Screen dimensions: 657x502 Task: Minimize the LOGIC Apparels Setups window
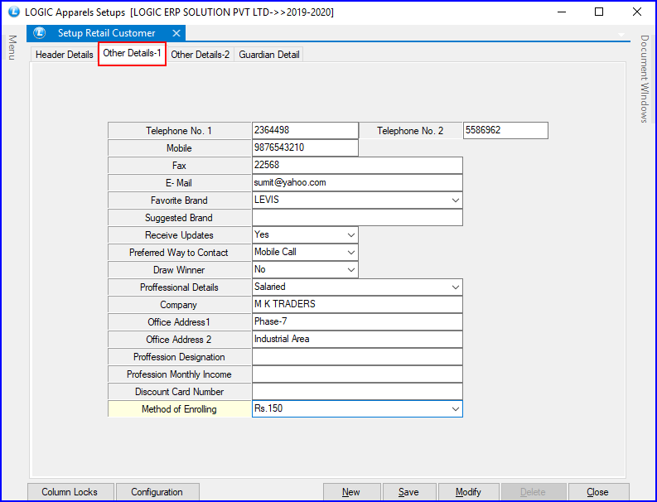coord(562,12)
